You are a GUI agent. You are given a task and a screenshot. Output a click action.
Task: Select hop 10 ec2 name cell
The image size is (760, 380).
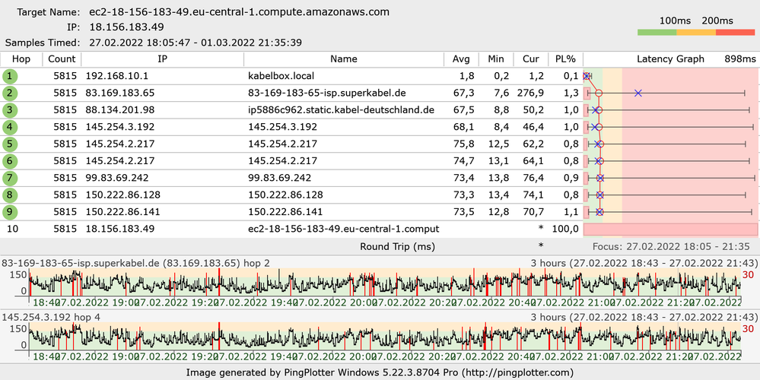(x=344, y=229)
